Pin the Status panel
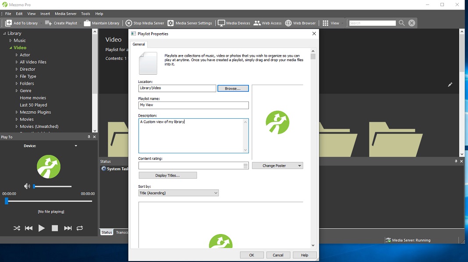468x262 pixels. (x=456, y=161)
